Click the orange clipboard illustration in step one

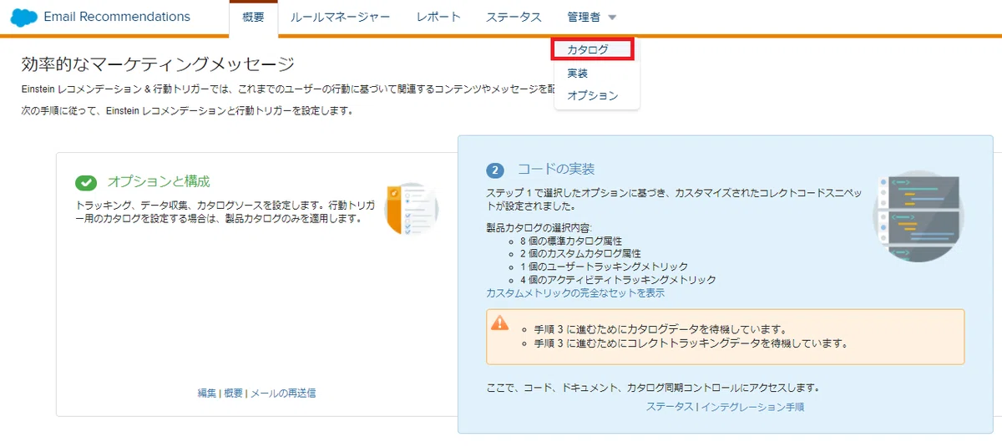[411, 209]
